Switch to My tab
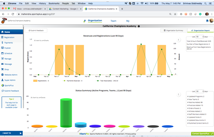 128,21
